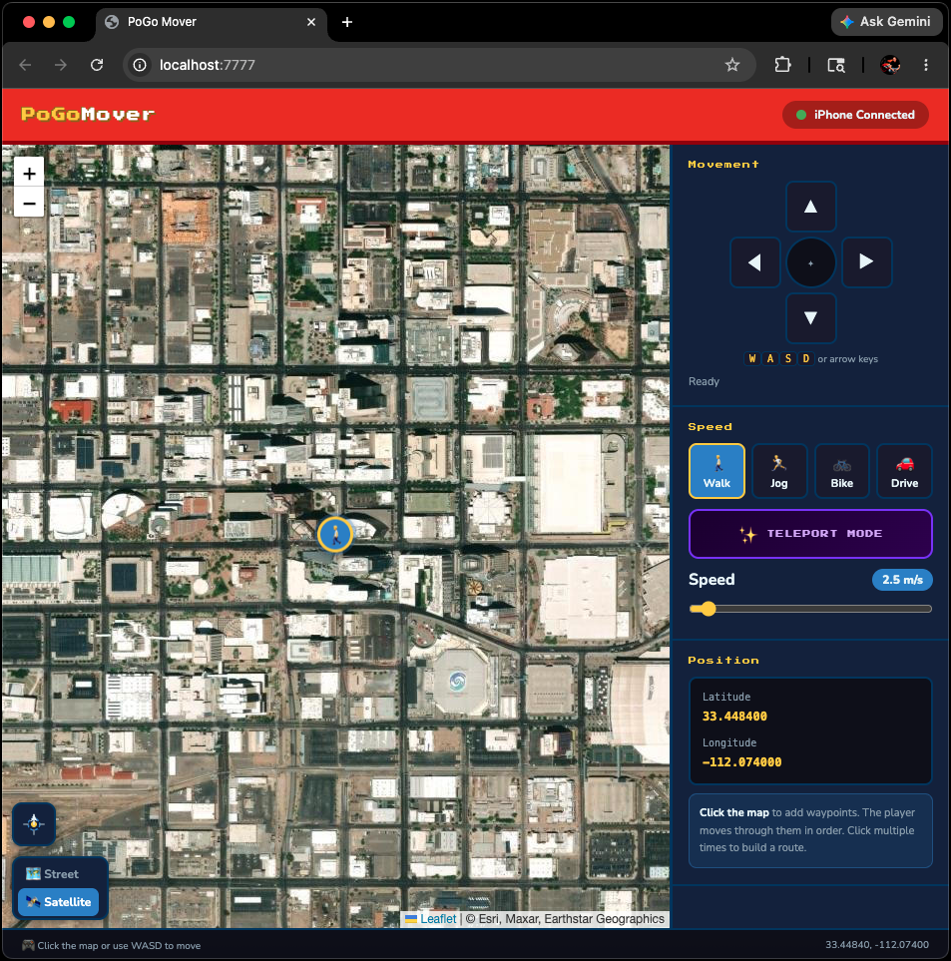Move the player up with arrow

click(810, 207)
